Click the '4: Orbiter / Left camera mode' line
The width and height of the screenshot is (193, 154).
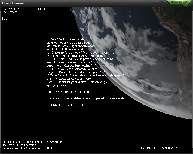pos(66,49)
